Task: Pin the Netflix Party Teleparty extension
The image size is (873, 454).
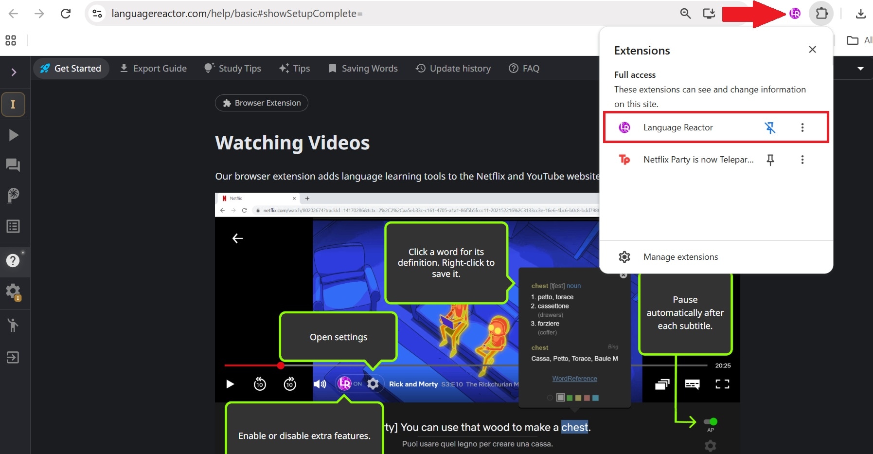Action: tap(770, 160)
